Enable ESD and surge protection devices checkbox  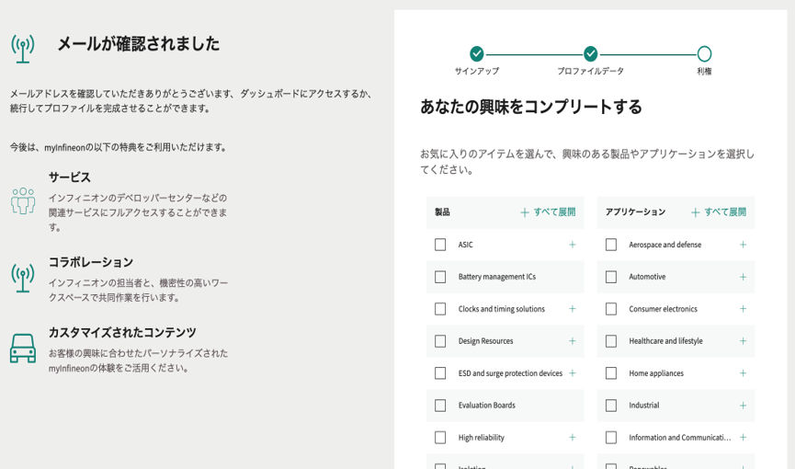[x=440, y=373]
